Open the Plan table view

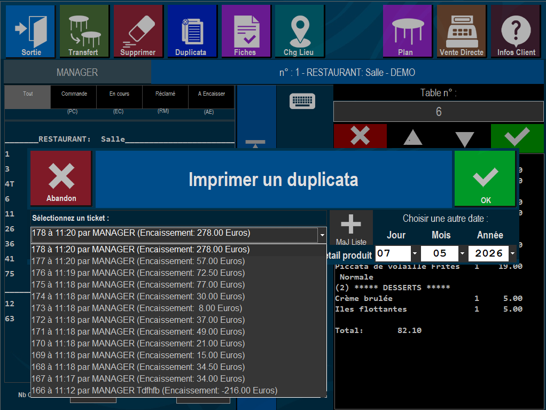tap(407, 31)
